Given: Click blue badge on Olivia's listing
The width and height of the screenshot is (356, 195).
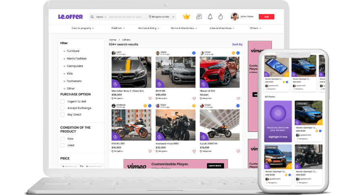Looking at the screenshot, I should [x=193, y=53].
